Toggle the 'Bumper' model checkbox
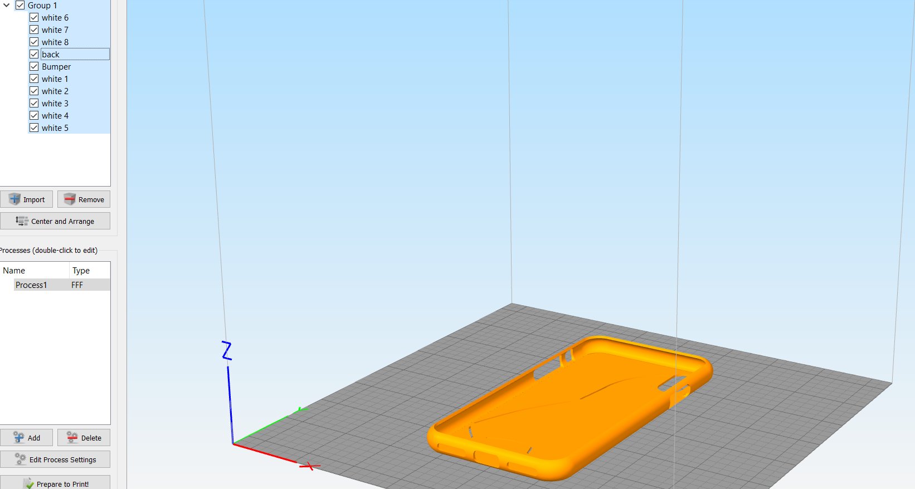 click(34, 67)
